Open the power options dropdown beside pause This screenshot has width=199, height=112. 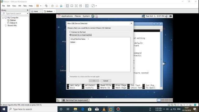pos(41,6)
